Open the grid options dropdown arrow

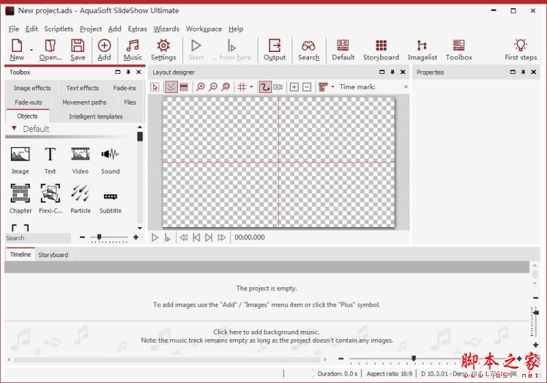point(251,87)
